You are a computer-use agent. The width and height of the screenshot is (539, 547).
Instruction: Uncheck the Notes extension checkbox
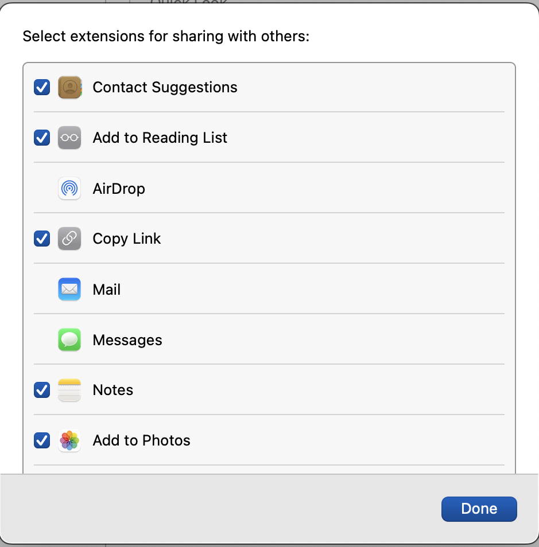point(42,390)
